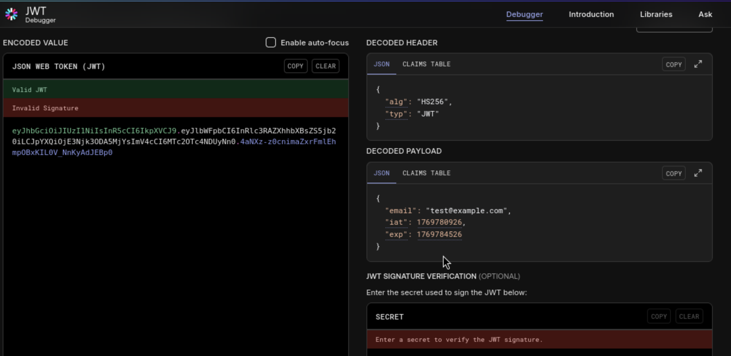The image size is (731, 356).
Task: Clear the Secret field
Action: (x=689, y=317)
